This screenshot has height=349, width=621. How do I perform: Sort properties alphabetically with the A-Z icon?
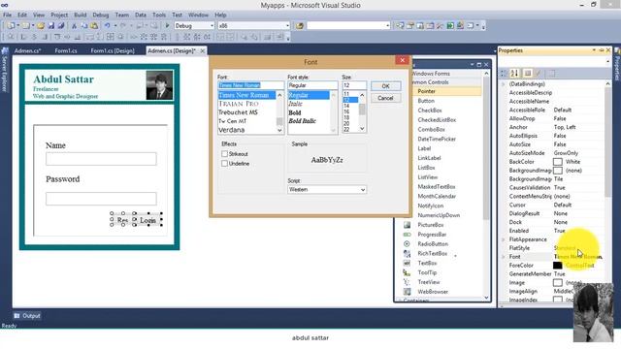(514, 74)
